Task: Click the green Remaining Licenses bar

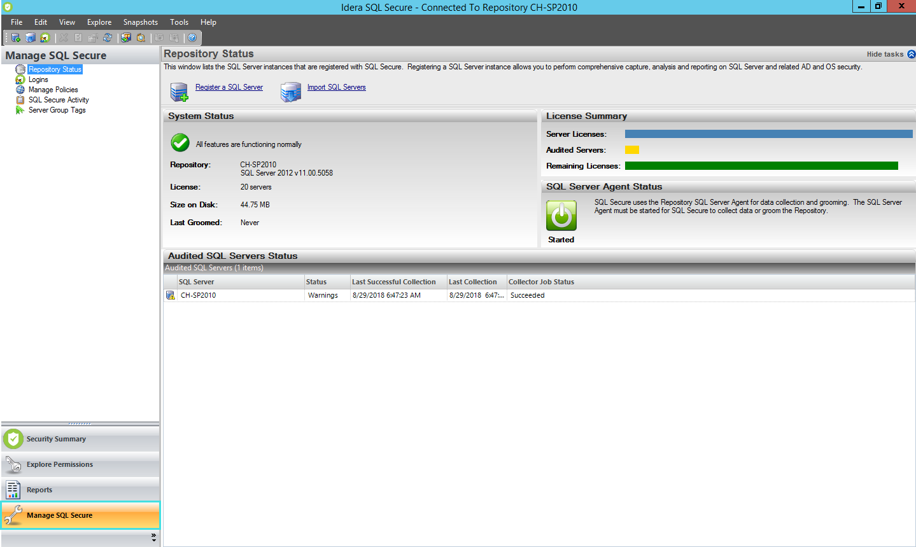Action: [761, 166]
